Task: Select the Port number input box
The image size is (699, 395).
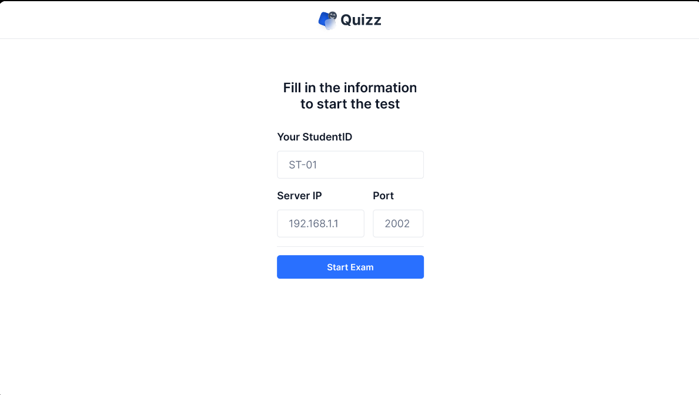Action: click(398, 223)
